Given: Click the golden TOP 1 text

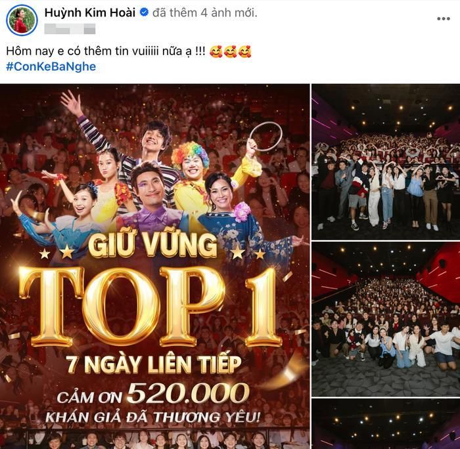Looking at the screenshot, I should (x=150, y=307).
